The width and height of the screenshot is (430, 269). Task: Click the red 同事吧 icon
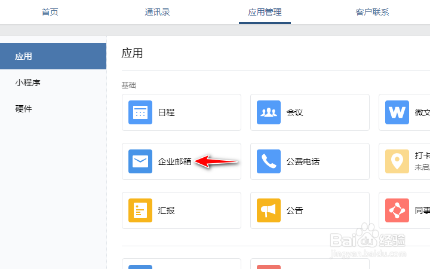(x=397, y=210)
